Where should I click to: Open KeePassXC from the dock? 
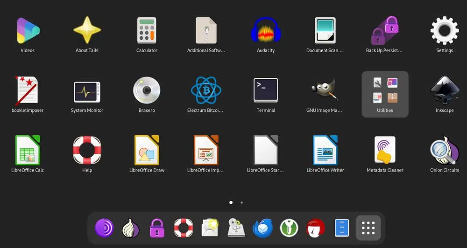pyautogui.click(x=289, y=228)
